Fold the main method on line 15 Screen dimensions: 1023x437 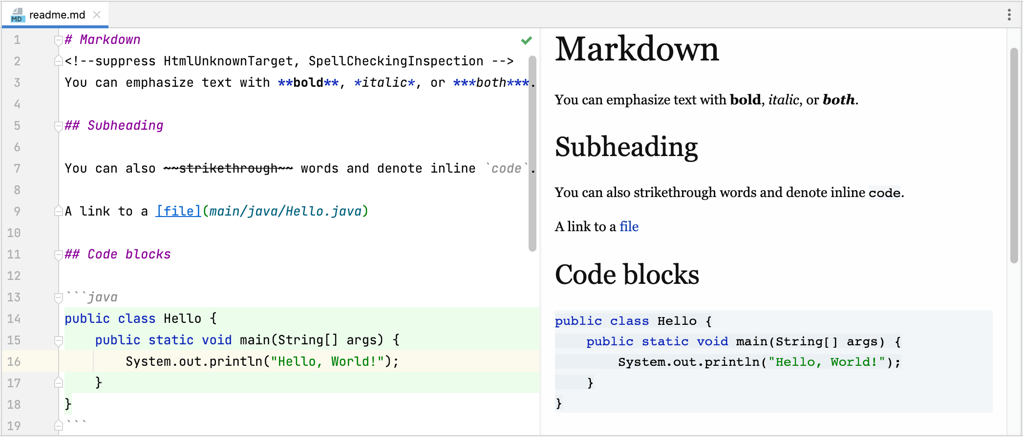(x=59, y=340)
